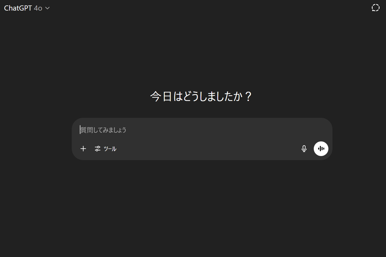Focus the 質問してみましょう message field

pos(202,130)
